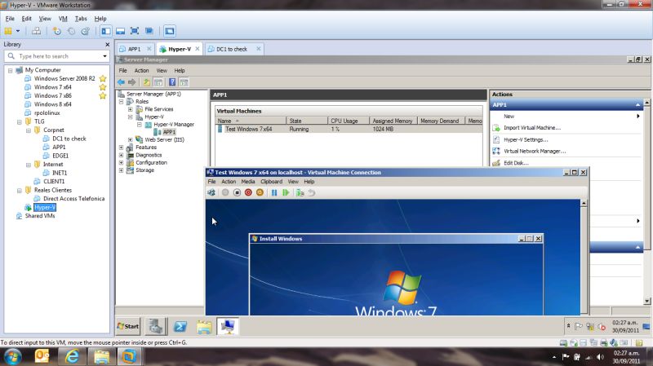Click Ctrl+Alt+Delete icon in VM Connection

pos(211,192)
